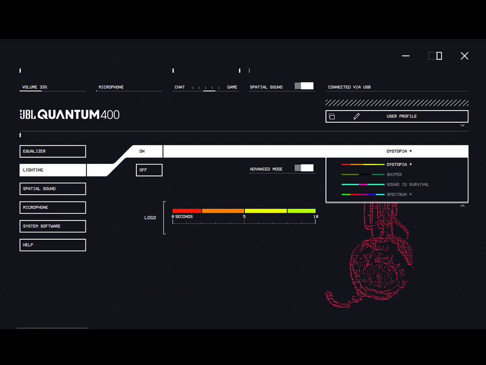Minimize the JBL QuantumENGINE window
Image resolution: width=486 pixels, height=365 pixels.
[x=405, y=56]
